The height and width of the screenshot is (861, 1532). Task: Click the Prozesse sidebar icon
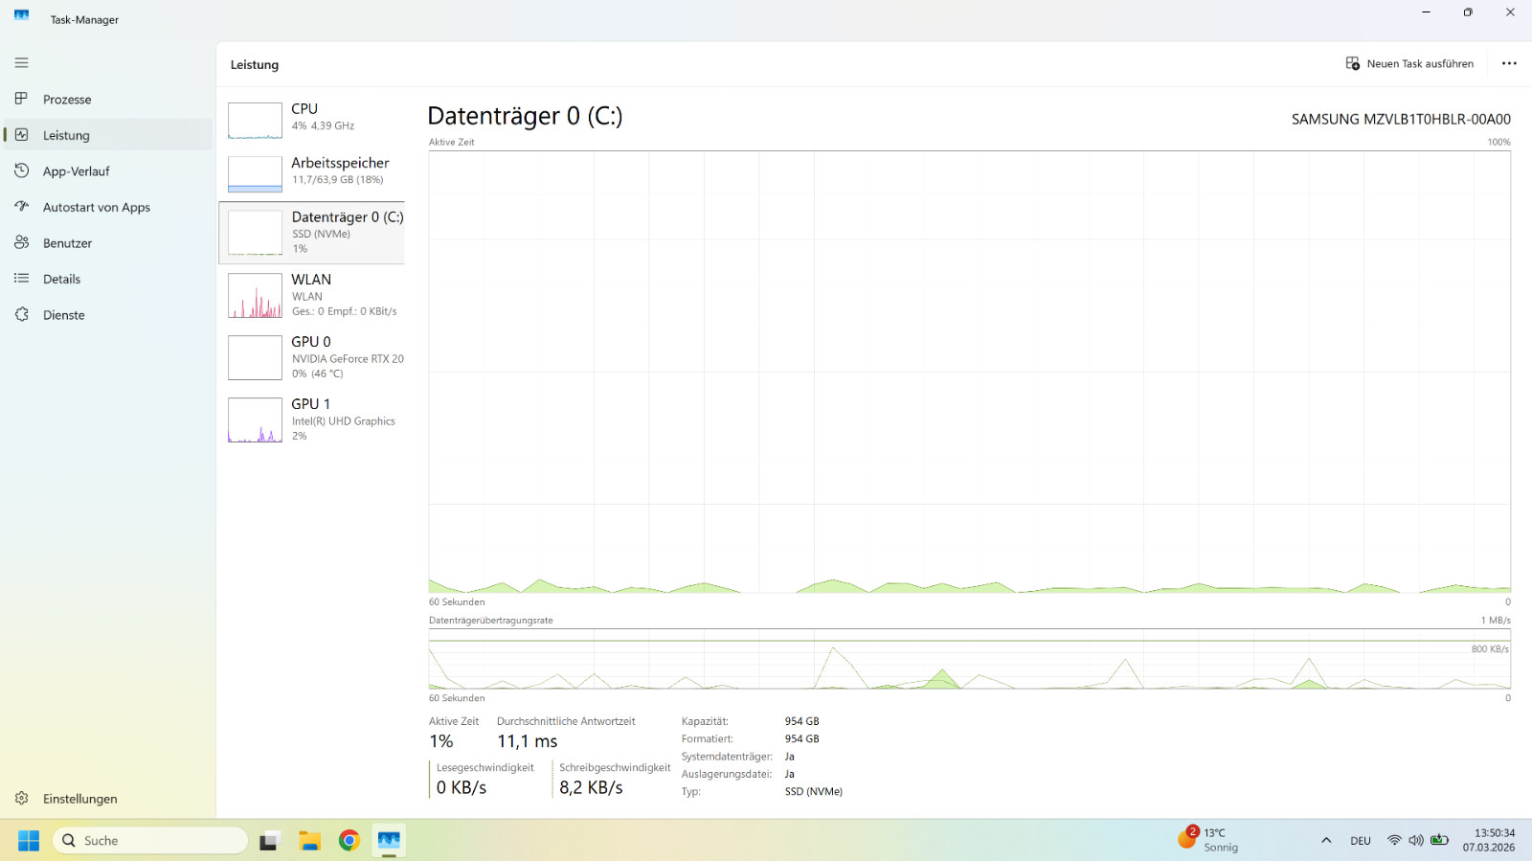coord(21,99)
